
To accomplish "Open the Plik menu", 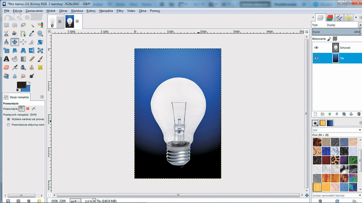I will [7, 11].
